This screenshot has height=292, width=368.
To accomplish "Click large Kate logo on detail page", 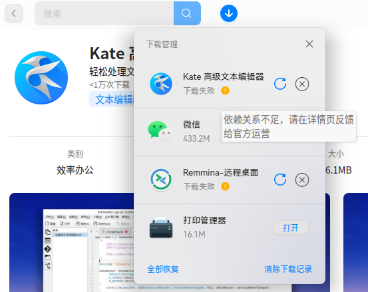I will pyautogui.click(x=41, y=78).
